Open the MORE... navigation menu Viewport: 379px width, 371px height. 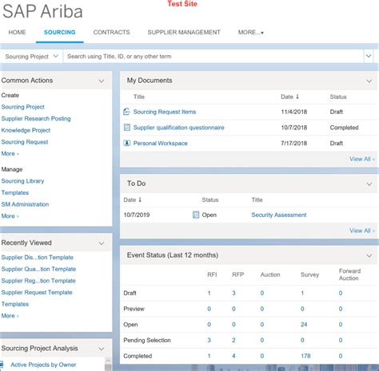[250, 33]
